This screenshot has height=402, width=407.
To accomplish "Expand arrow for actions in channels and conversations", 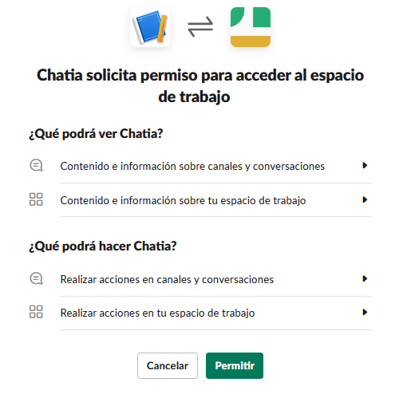I will point(365,279).
